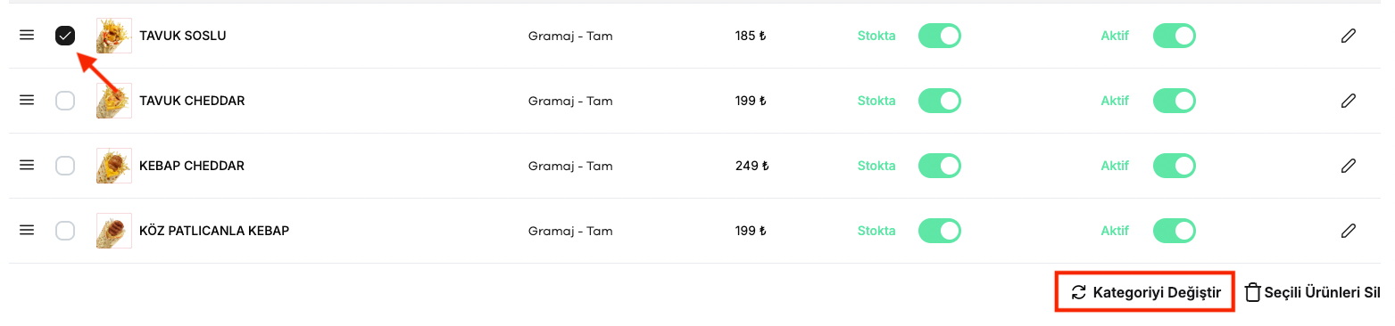Click hamburger handle of KÖZ PATLICANLA KEBAP
1395x326 pixels.
[x=27, y=231]
